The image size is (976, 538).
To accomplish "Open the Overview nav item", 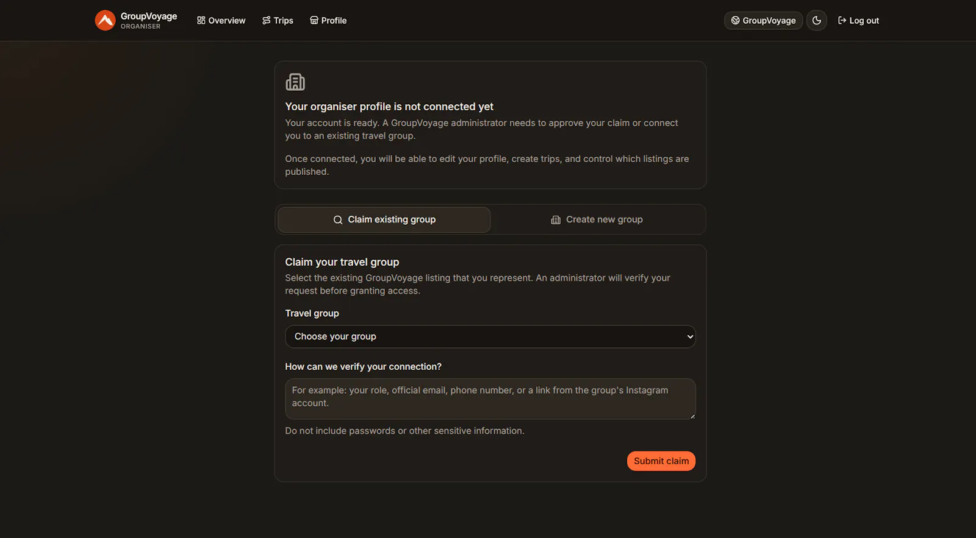I will click(221, 20).
